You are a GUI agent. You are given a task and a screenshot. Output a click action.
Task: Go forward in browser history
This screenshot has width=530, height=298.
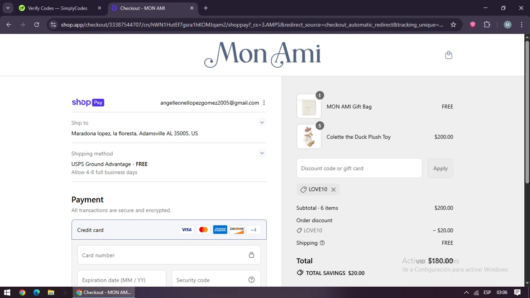point(23,25)
